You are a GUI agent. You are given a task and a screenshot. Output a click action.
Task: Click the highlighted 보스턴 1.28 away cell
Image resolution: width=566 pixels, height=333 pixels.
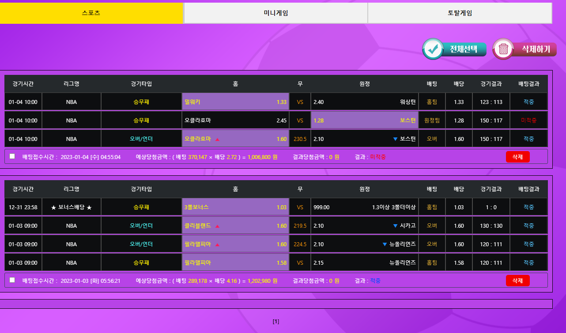pos(365,120)
